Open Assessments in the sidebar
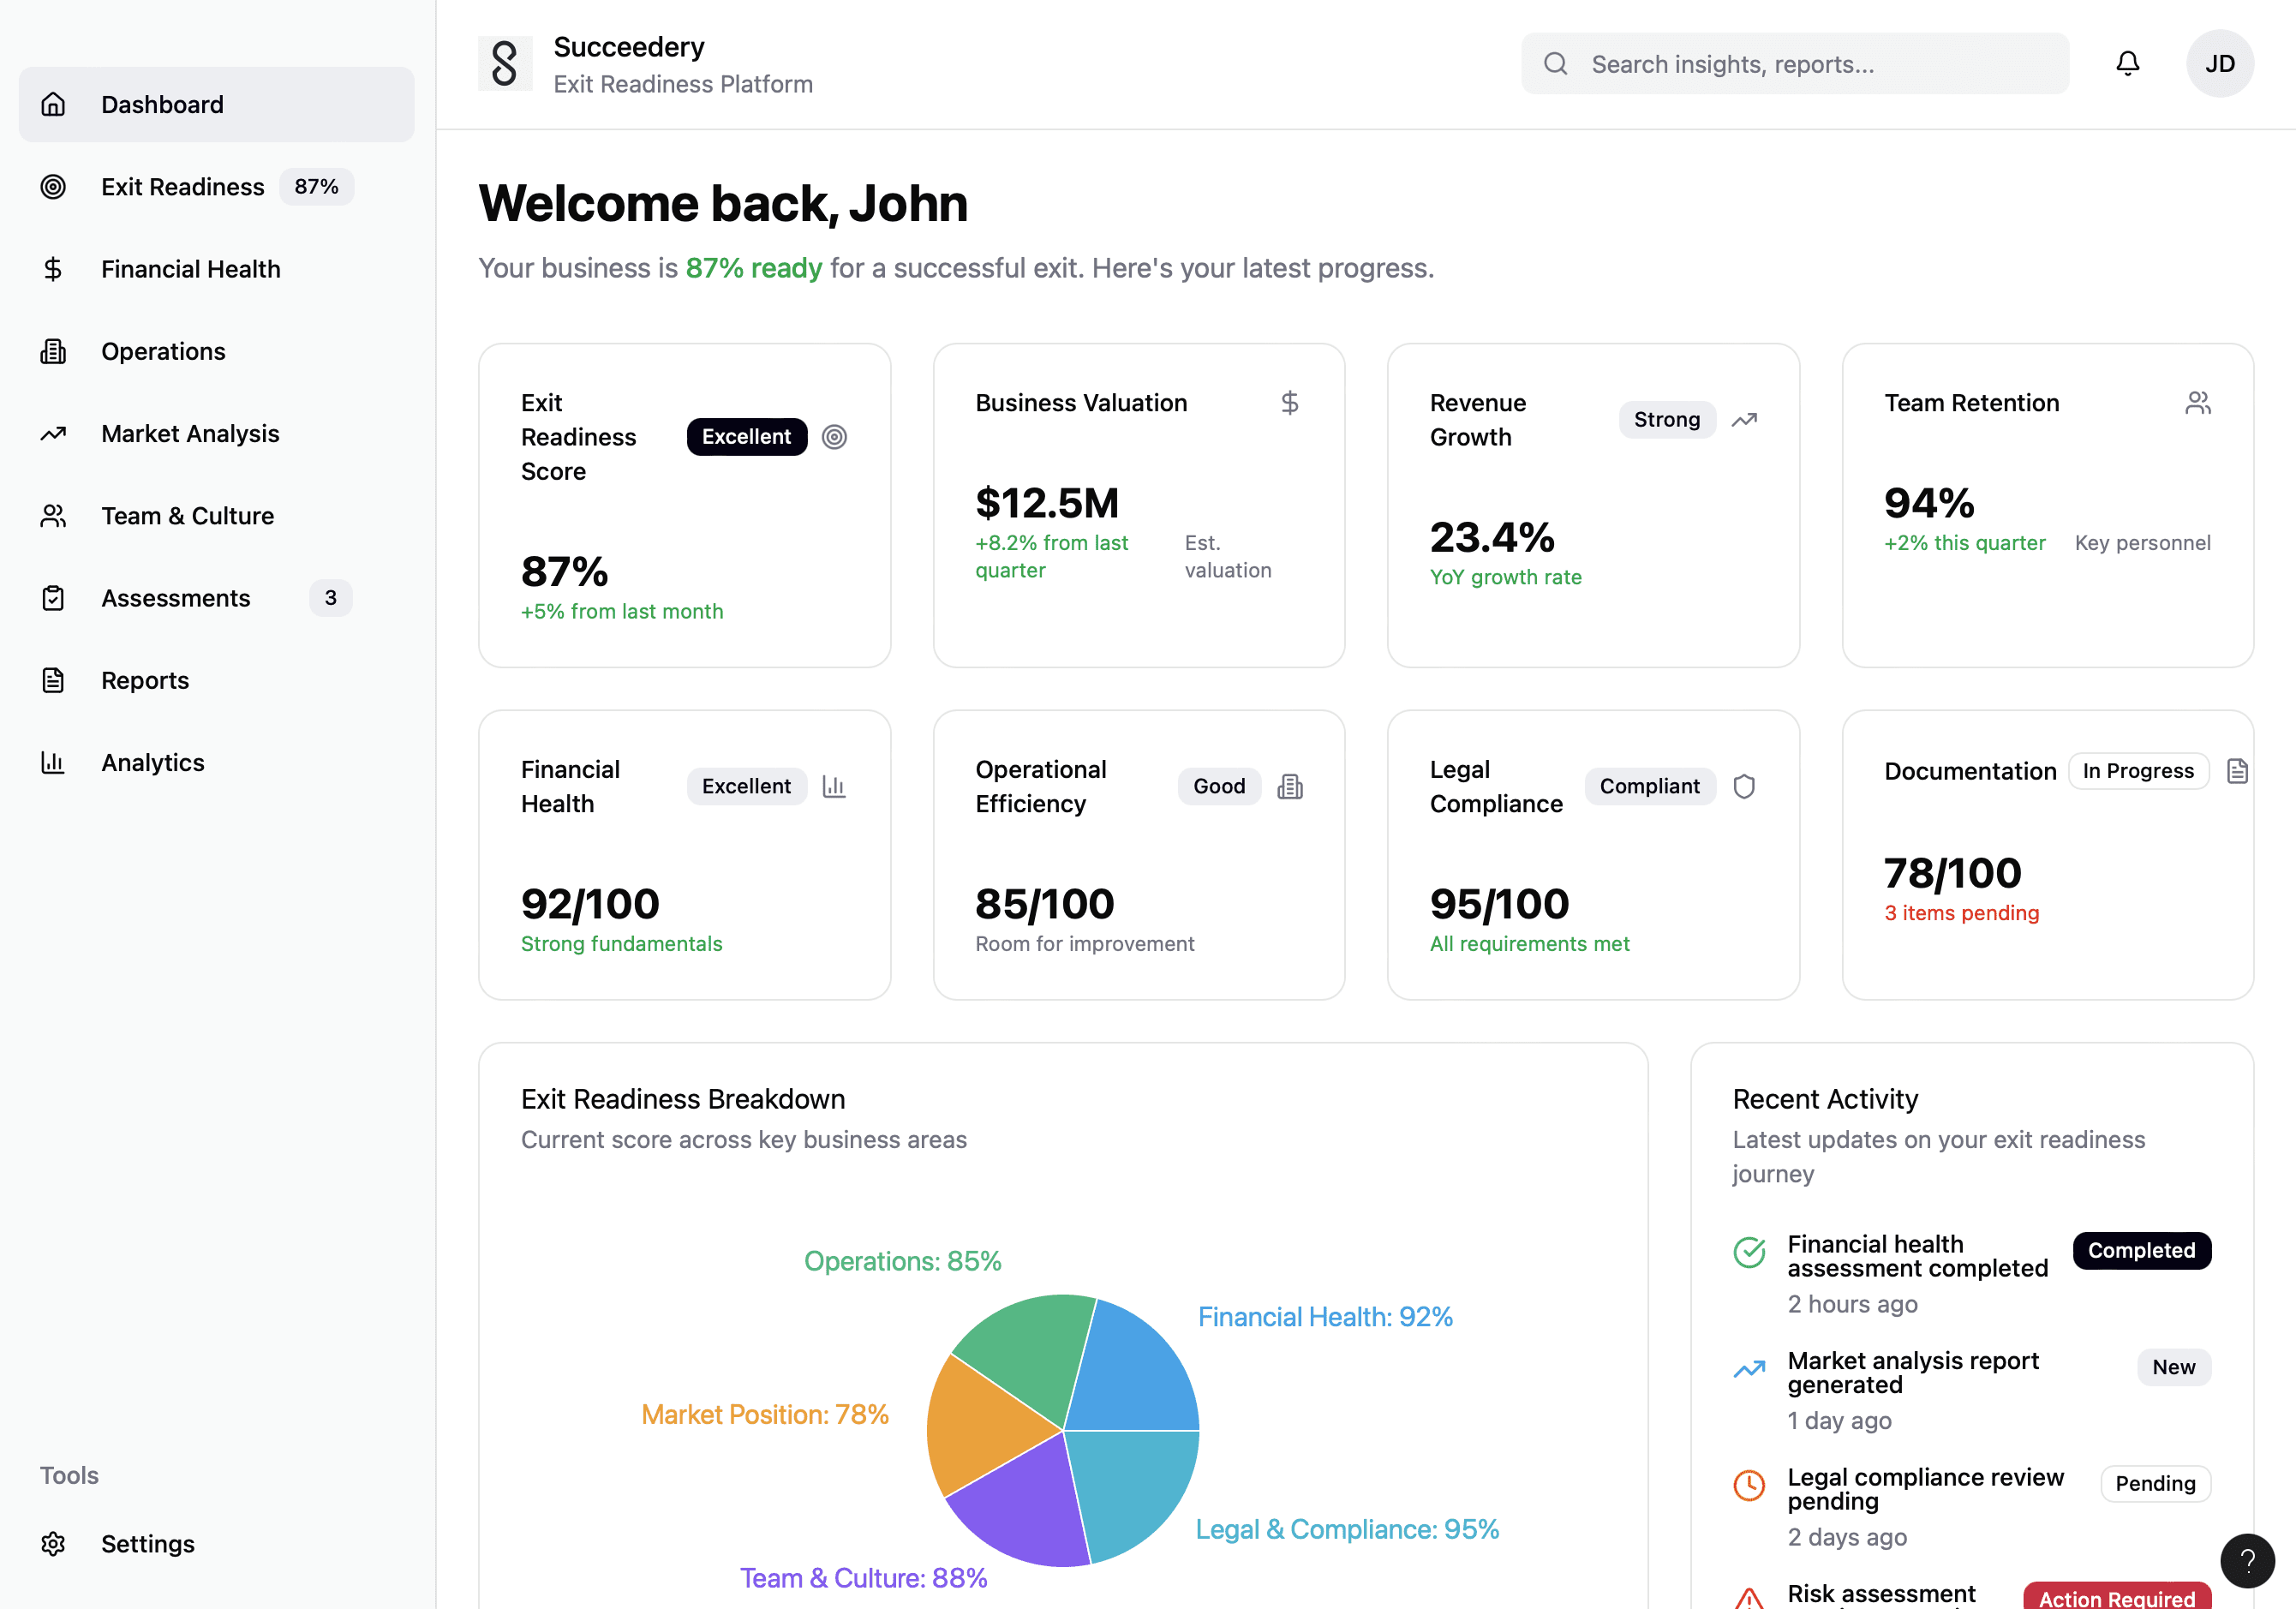2296x1609 pixels. [216, 598]
